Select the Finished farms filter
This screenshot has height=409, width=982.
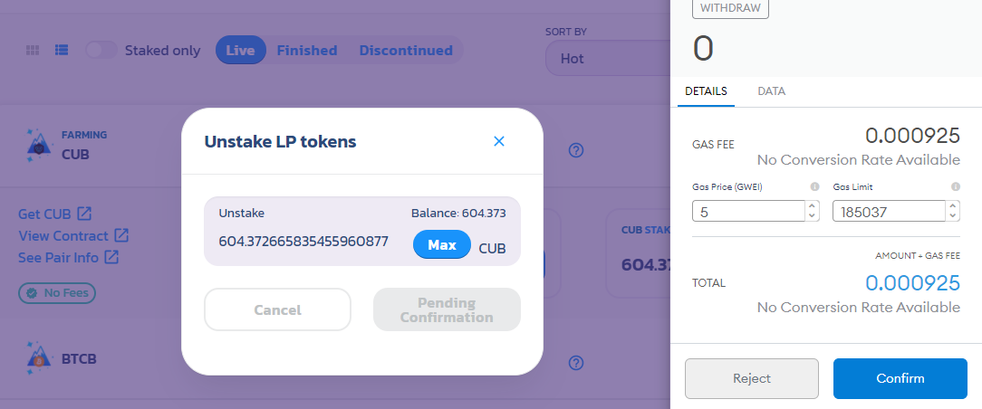tap(307, 50)
